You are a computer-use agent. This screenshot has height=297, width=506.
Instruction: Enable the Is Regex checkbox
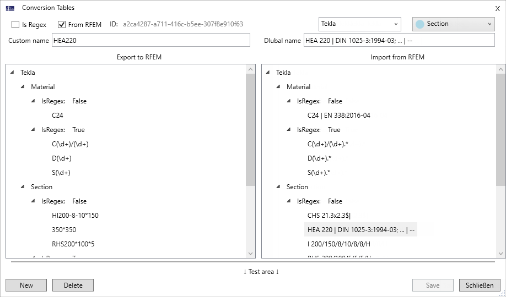point(15,25)
